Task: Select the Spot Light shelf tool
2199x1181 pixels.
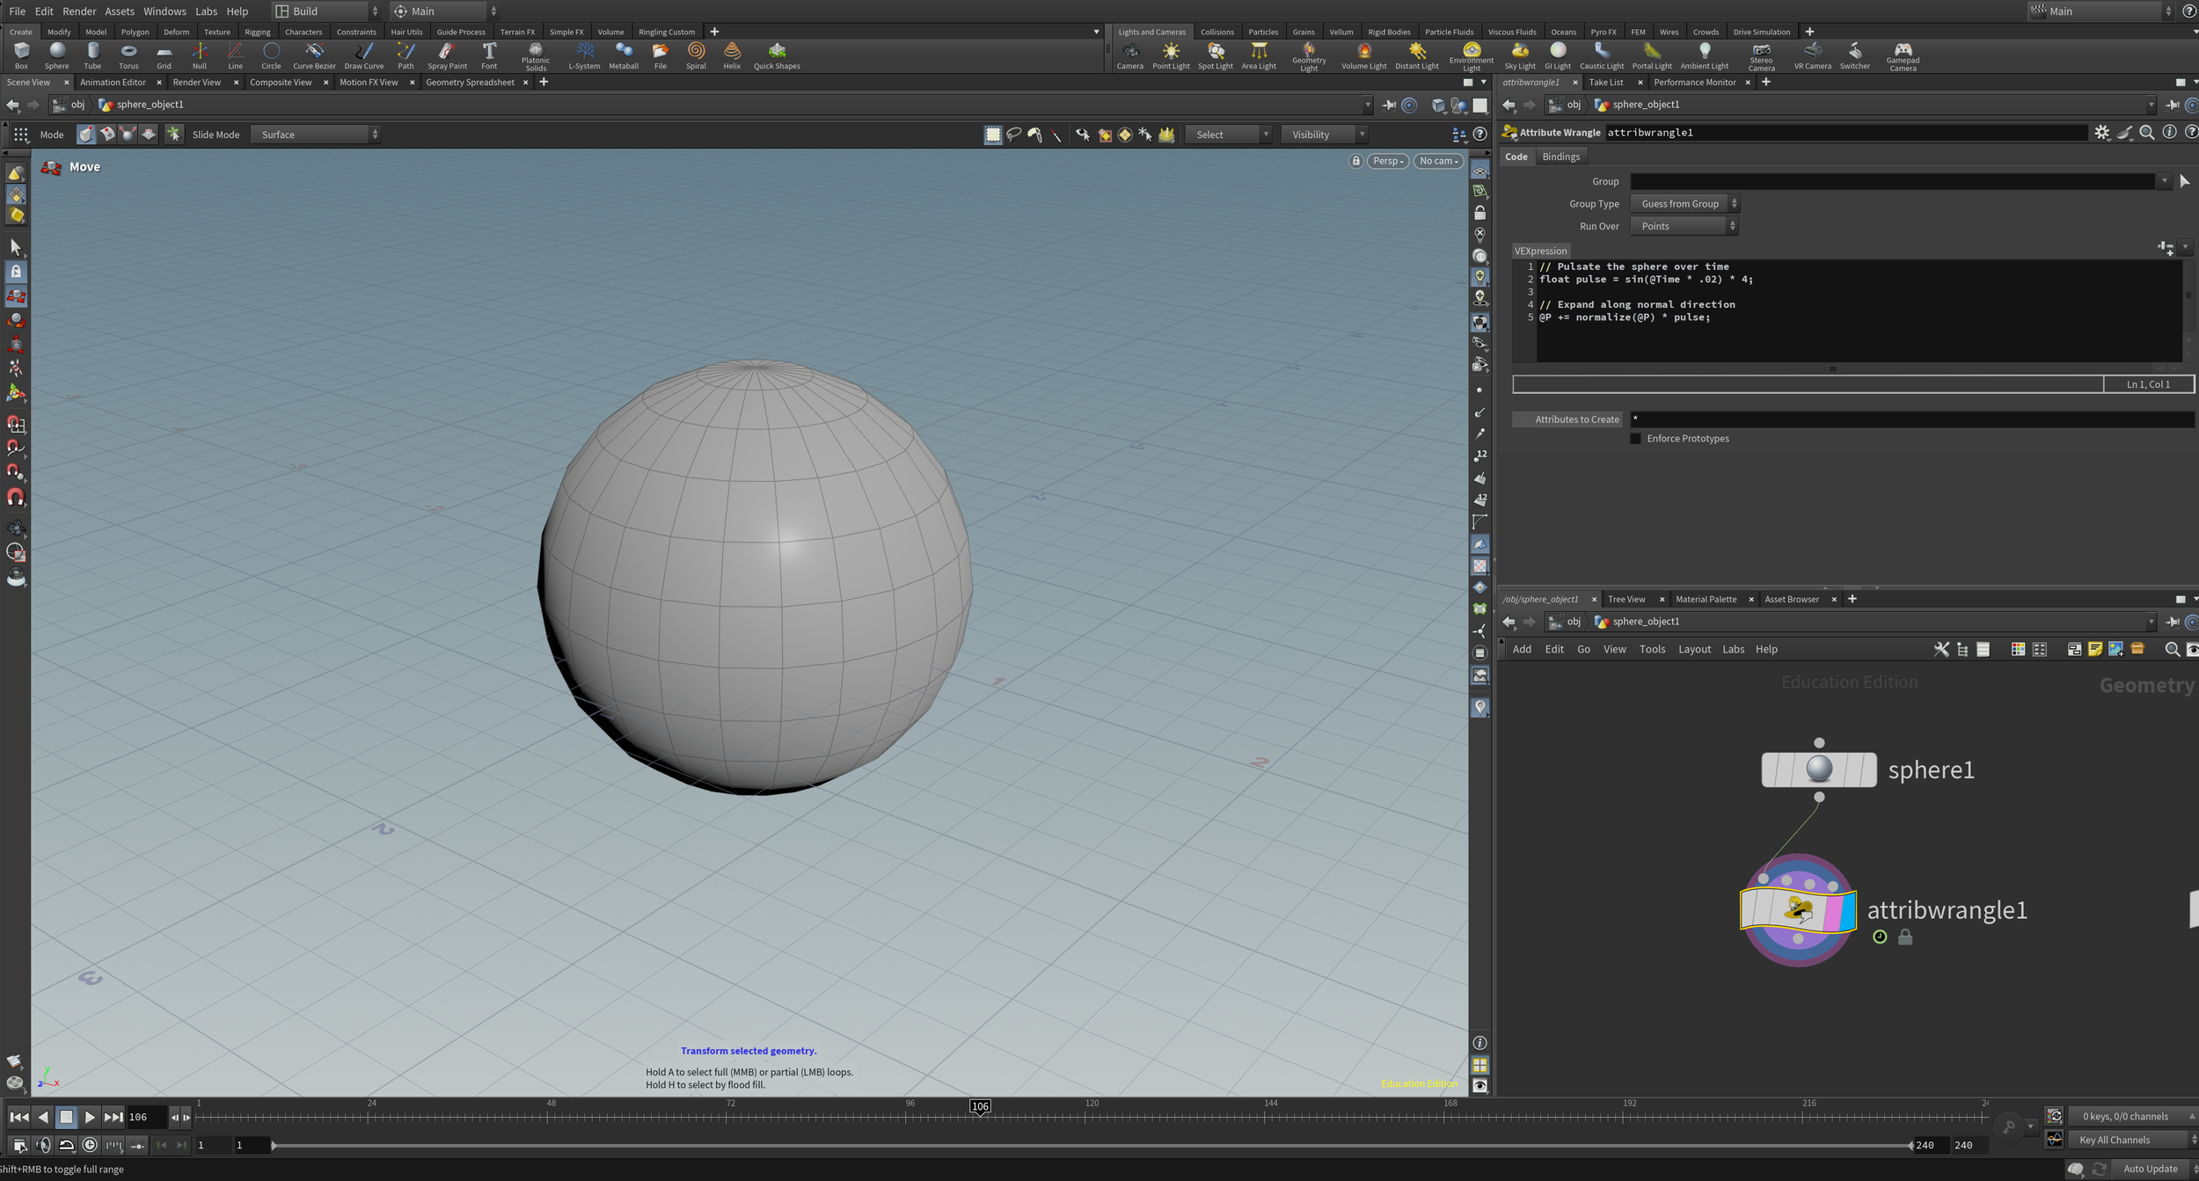Action: point(1215,55)
